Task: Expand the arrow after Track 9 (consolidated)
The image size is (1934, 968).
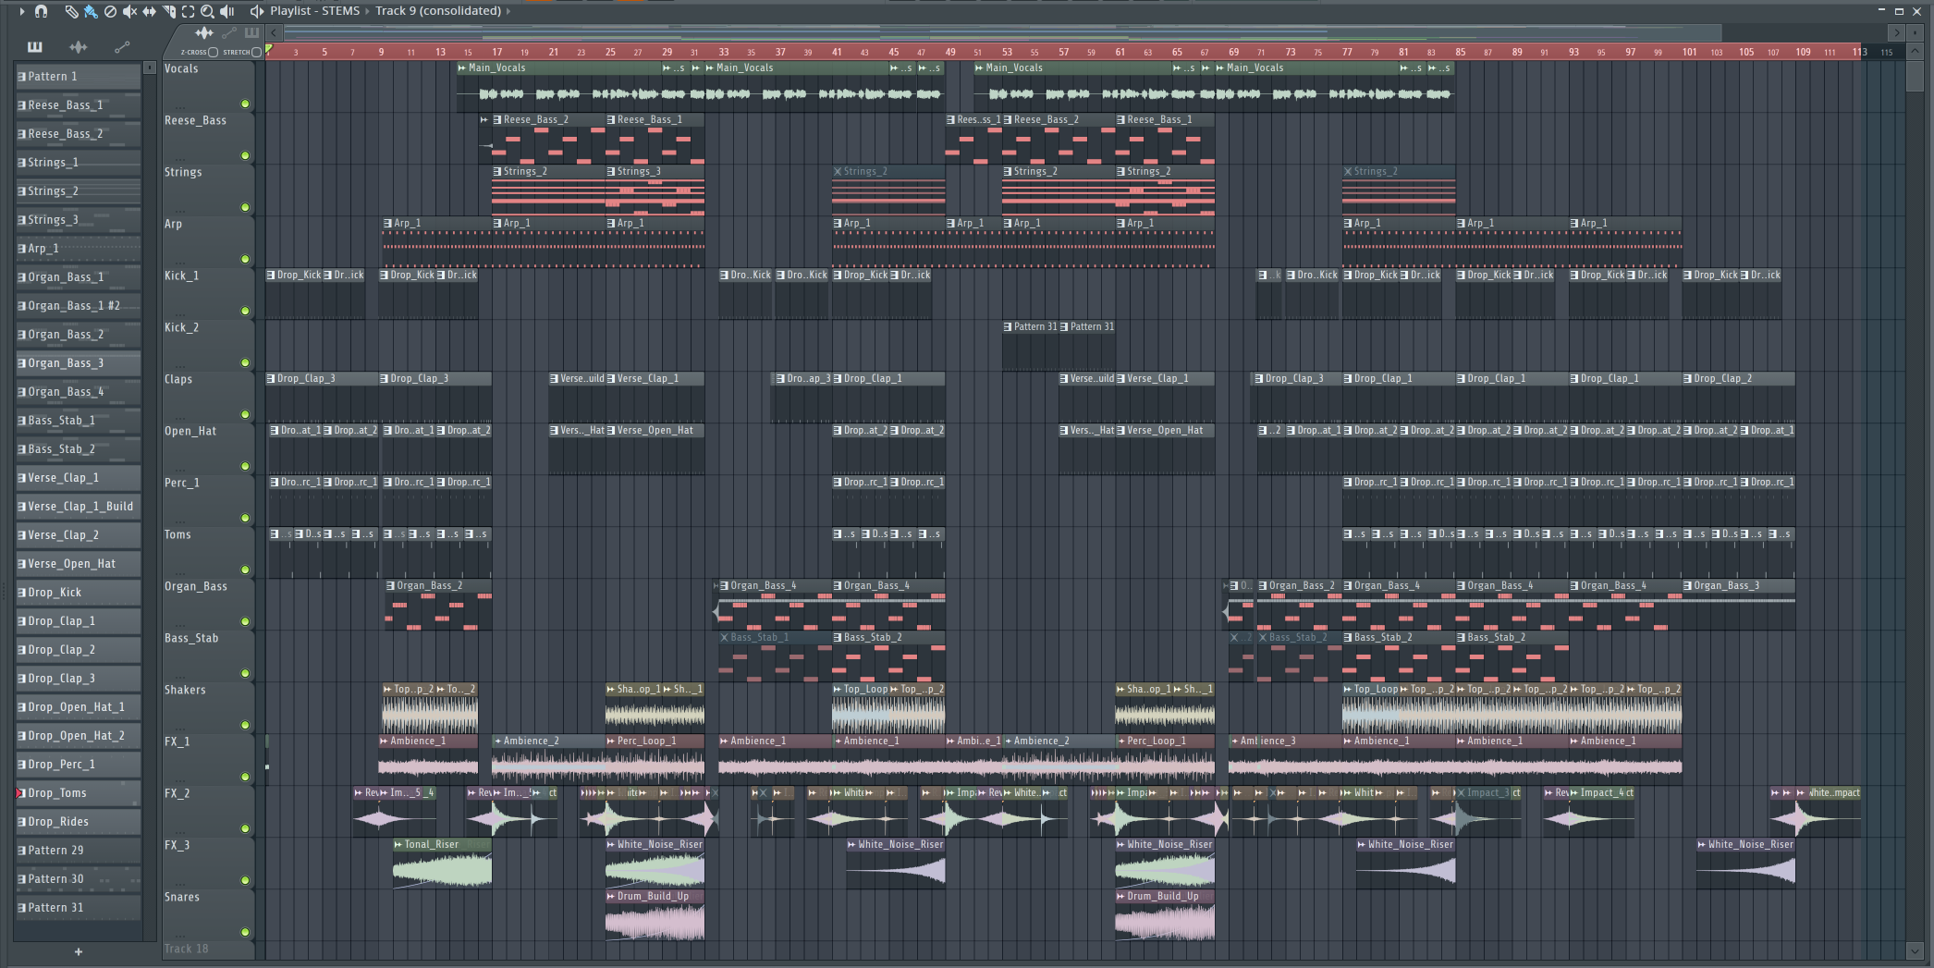Action: [508, 11]
